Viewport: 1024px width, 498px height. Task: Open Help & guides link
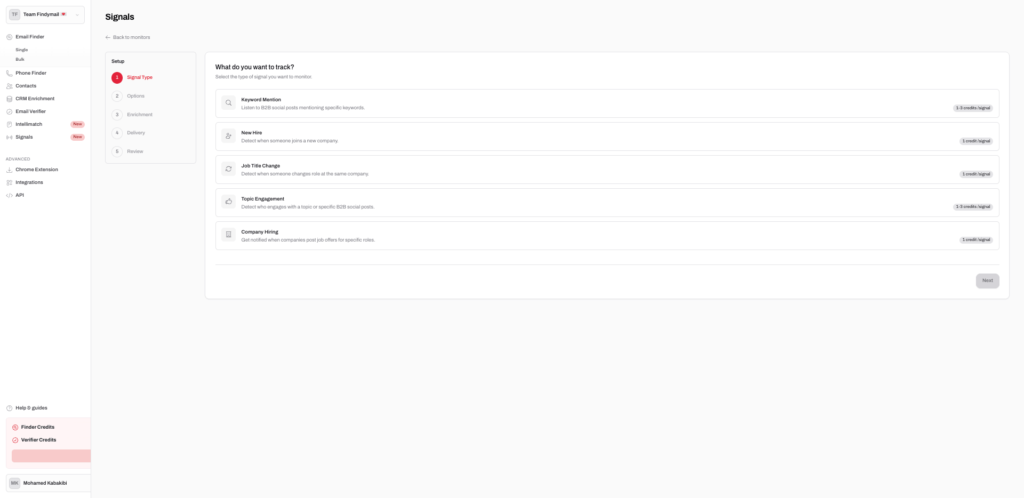pyautogui.click(x=31, y=408)
